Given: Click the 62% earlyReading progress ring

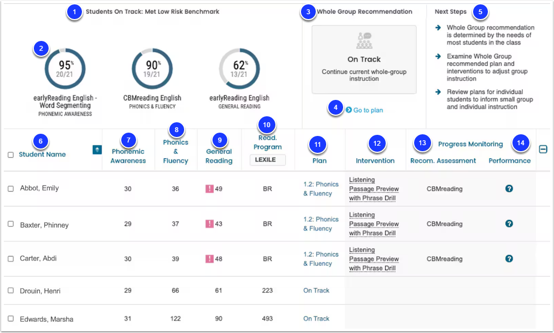Looking at the screenshot, I should 239,68.
